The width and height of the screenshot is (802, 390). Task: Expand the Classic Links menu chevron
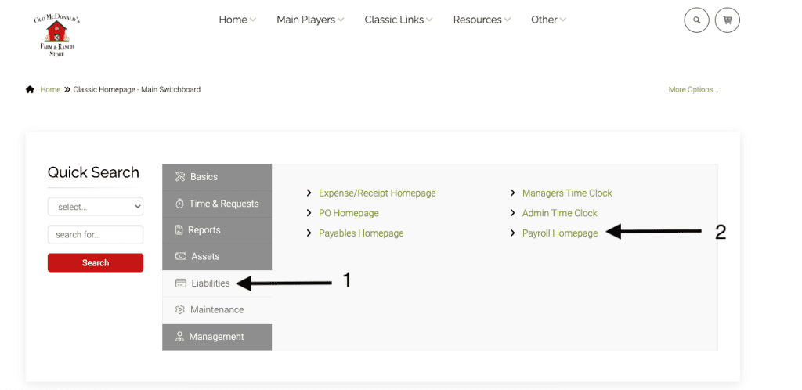pos(429,20)
